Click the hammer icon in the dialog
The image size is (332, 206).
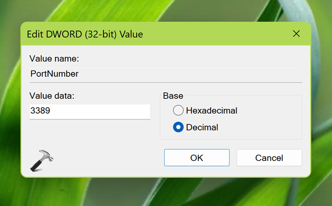coord(41,159)
